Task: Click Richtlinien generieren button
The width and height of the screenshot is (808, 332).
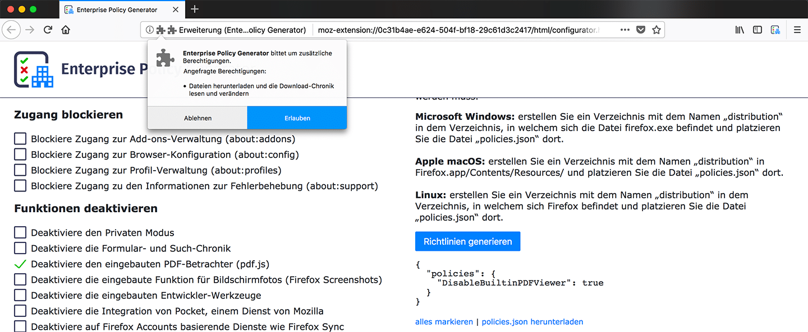Action: [468, 241]
